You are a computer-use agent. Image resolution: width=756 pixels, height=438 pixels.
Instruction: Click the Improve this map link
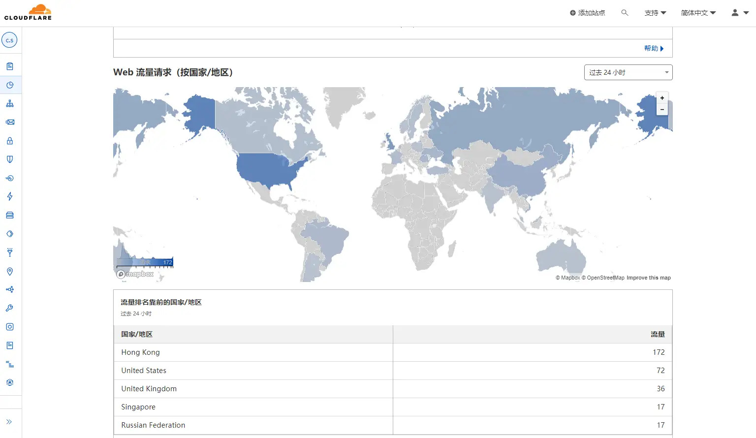pyautogui.click(x=648, y=278)
